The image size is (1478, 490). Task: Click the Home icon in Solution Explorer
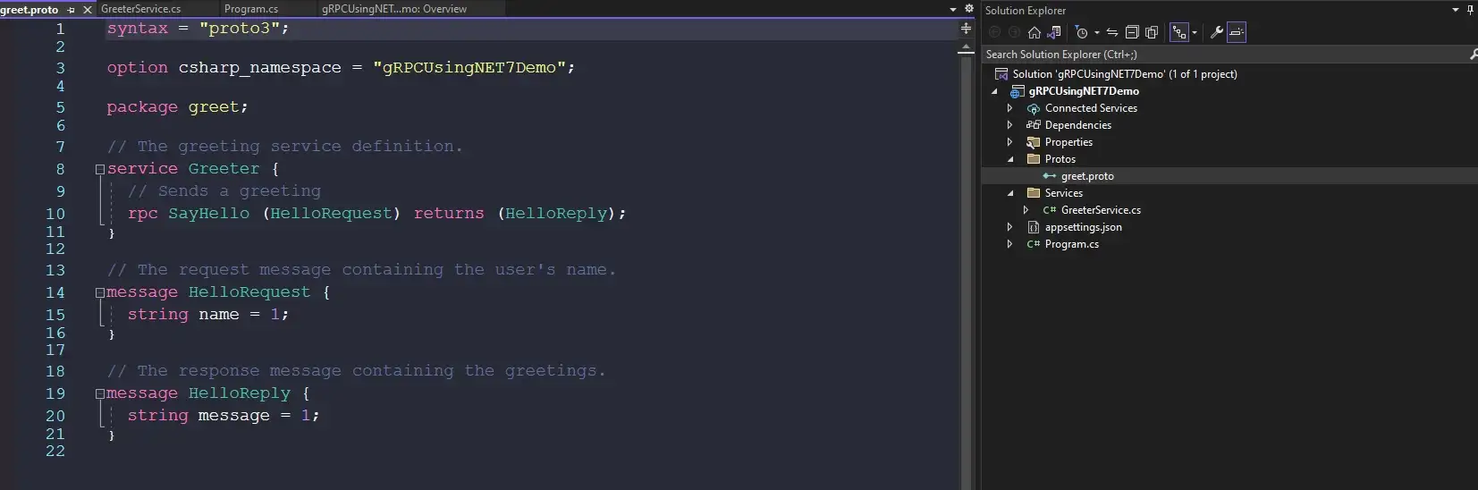pos(1035,32)
